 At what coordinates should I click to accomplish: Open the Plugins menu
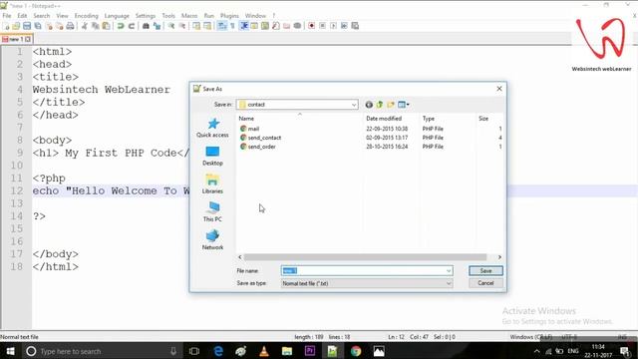pos(229,16)
